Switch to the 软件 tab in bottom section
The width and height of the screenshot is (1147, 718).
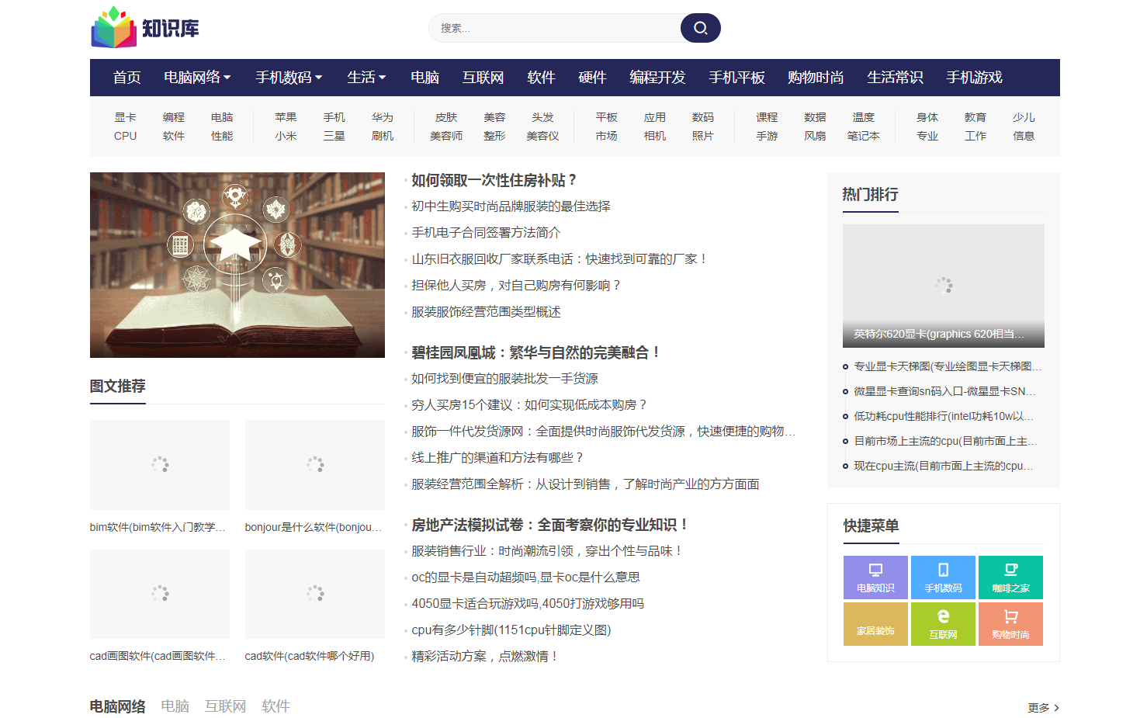(276, 706)
